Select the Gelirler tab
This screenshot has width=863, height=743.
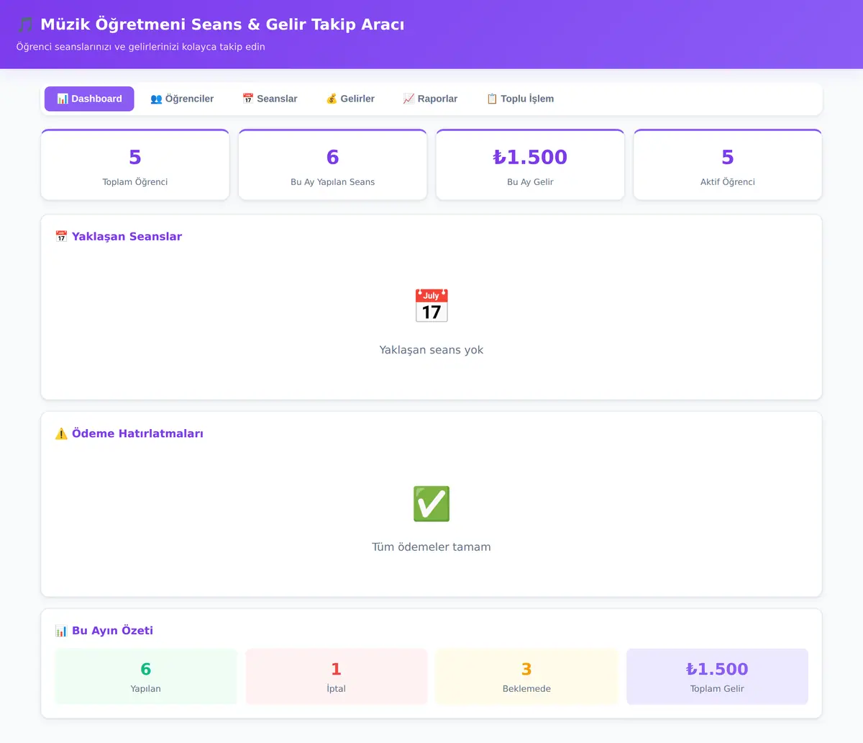click(350, 99)
